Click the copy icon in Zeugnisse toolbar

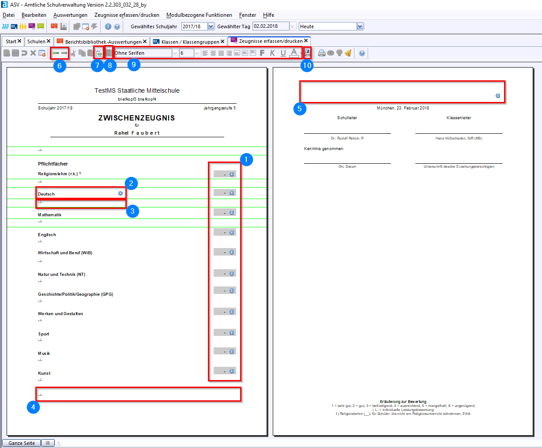coord(82,53)
